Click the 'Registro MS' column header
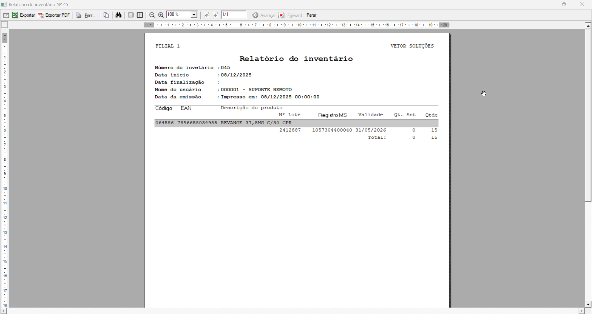 tap(332, 115)
